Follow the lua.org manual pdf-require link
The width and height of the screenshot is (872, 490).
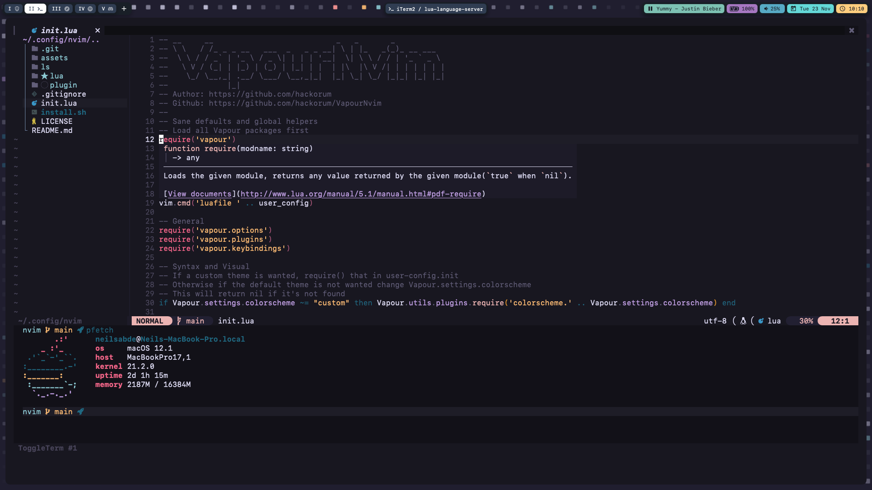(x=360, y=194)
